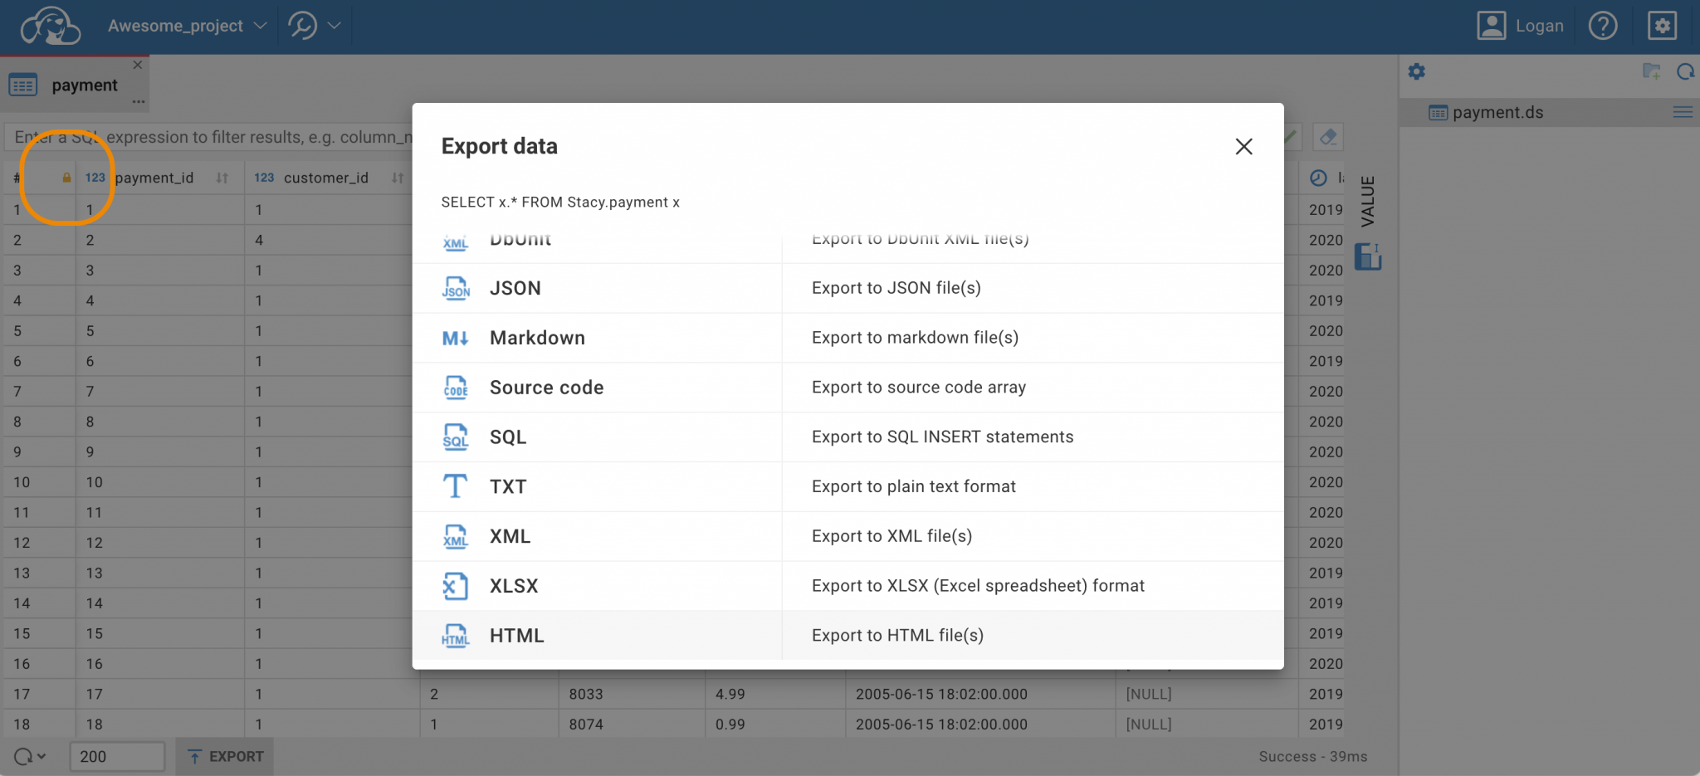1700x776 pixels.
Task: Click the DBeaver logo in the top bar
Action: [51, 26]
